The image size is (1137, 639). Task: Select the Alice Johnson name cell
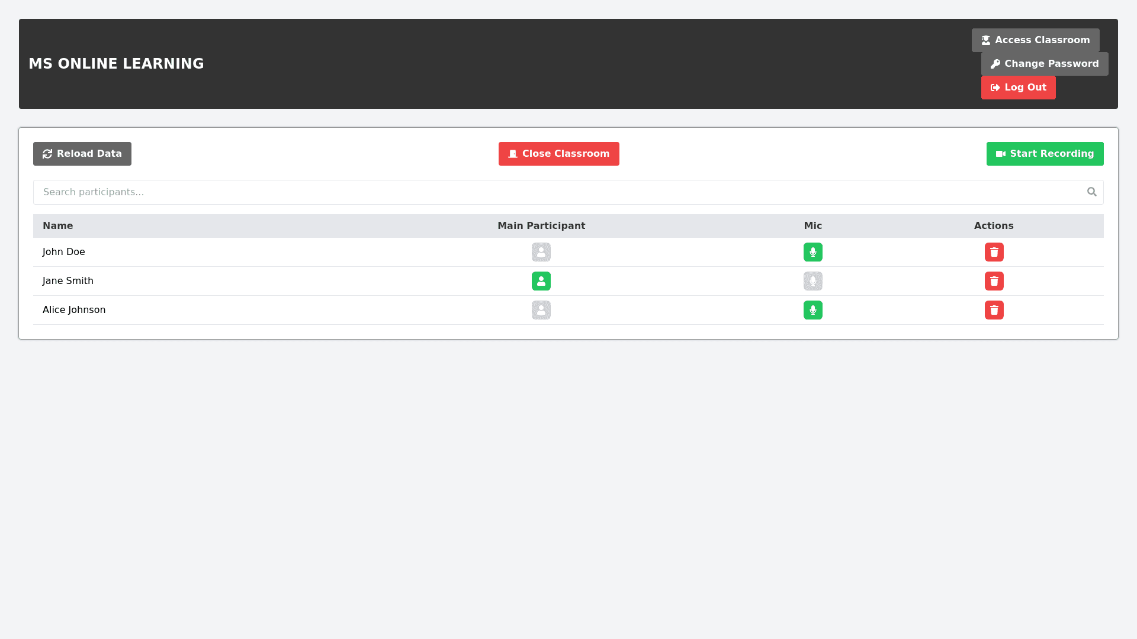pos(74,310)
